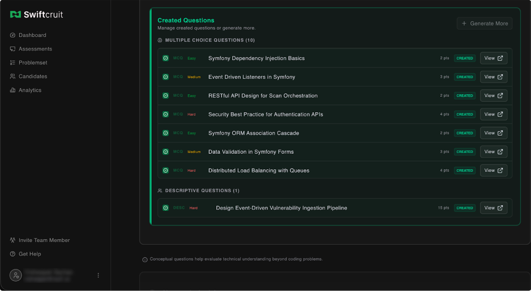The width and height of the screenshot is (531, 293).
Task: Click the user profile avatar
Action: click(x=15, y=275)
